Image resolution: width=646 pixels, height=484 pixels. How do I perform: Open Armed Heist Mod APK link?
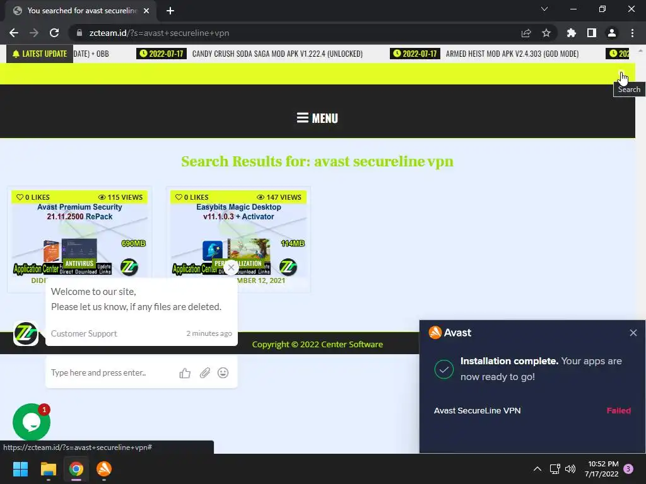pyautogui.click(x=512, y=54)
